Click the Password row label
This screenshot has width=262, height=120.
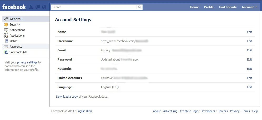[65, 59]
